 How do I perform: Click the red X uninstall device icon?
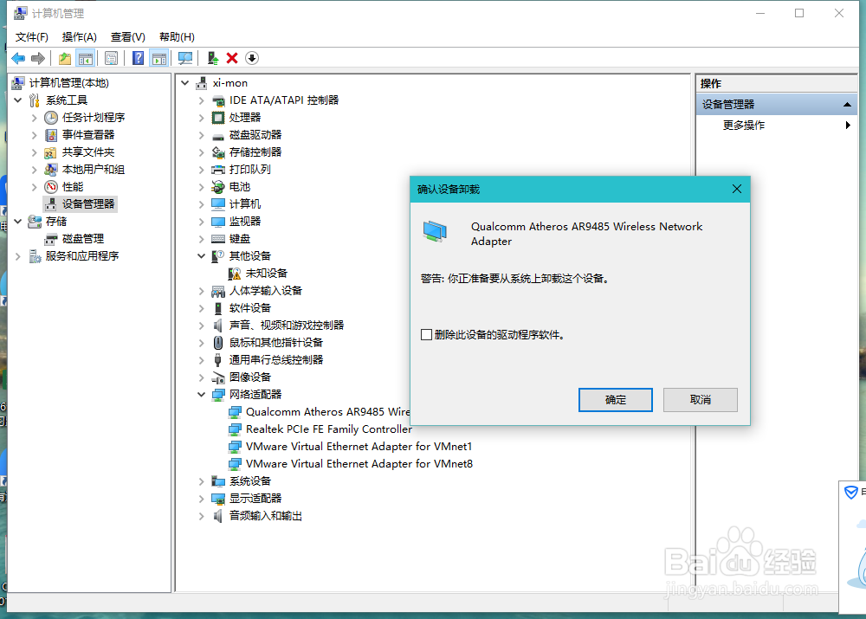pyautogui.click(x=232, y=58)
